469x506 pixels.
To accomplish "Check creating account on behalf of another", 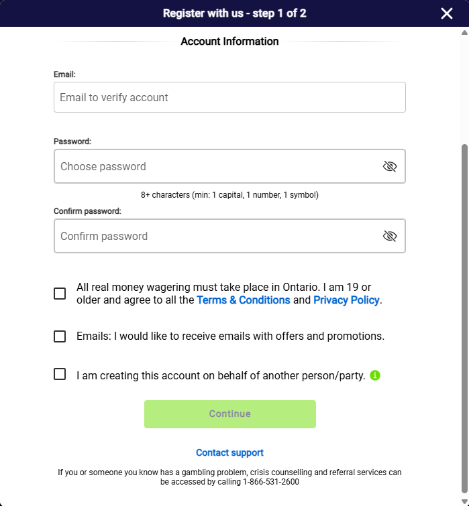I will 60,375.
